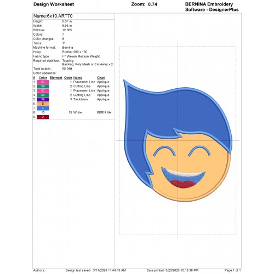
Task: Select the green swatch 58 in row 2
Action: pyautogui.click(x=43, y=86)
